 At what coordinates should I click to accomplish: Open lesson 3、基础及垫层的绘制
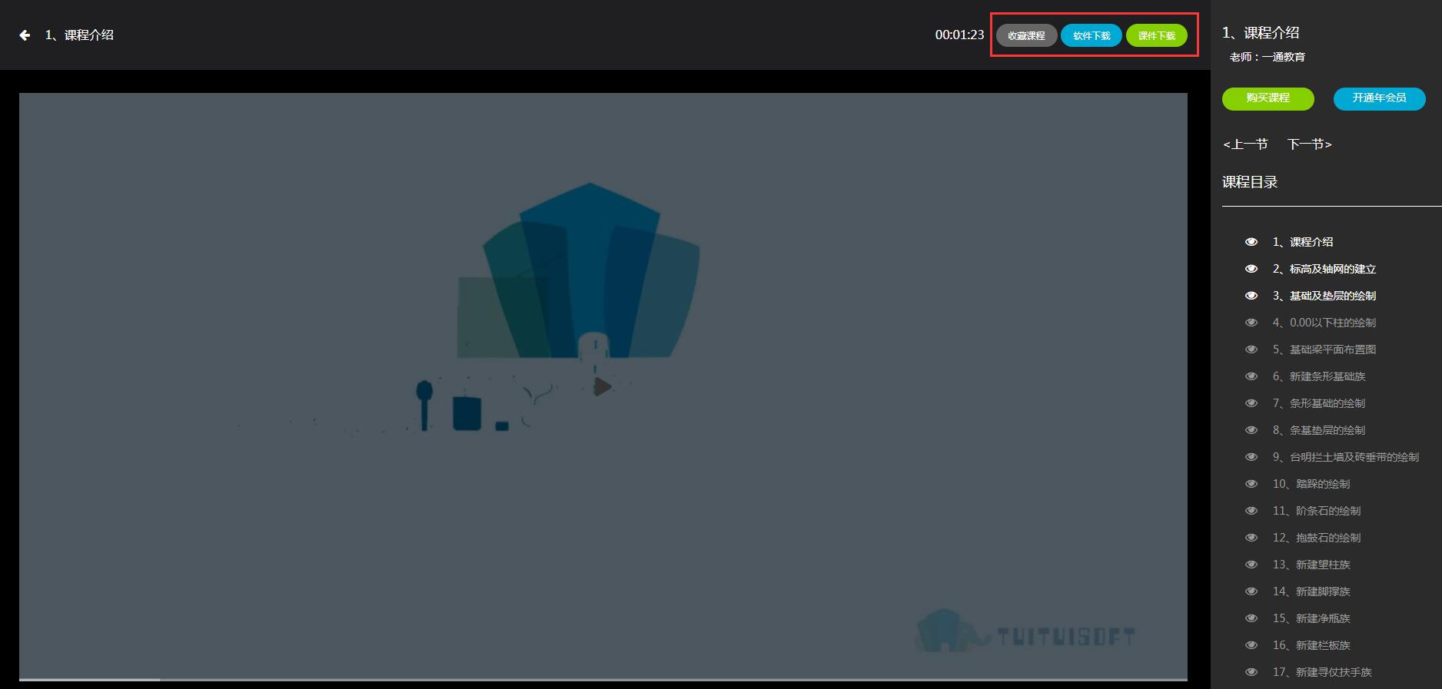[x=1324, y=296]
